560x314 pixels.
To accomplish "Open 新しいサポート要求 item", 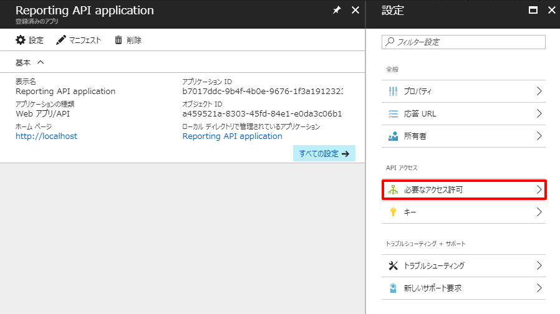I will tap(463, 288).
